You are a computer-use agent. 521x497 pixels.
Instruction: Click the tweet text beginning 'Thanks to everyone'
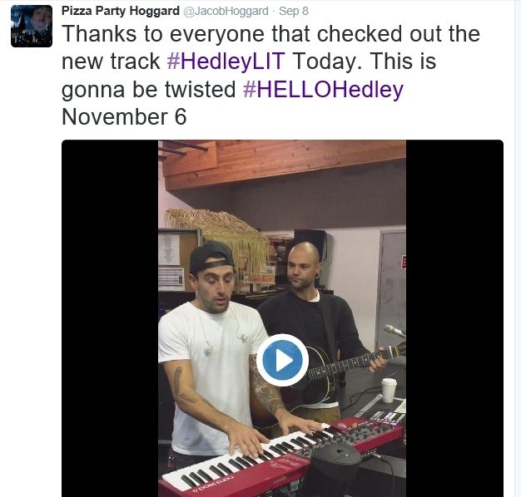pos(270,34)
